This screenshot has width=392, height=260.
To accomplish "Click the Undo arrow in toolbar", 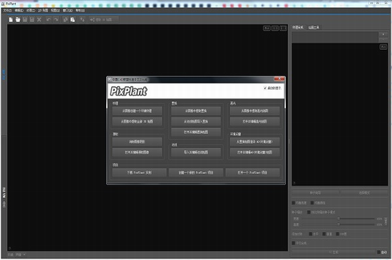I will point(48,19).
